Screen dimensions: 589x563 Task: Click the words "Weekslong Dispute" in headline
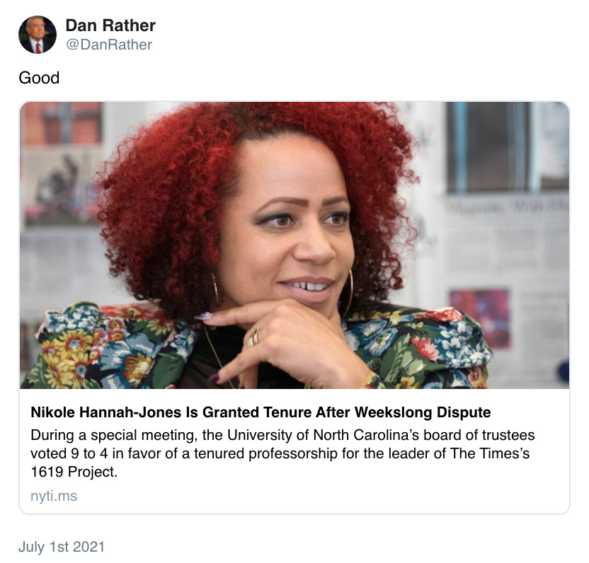[x=423, y=412]
